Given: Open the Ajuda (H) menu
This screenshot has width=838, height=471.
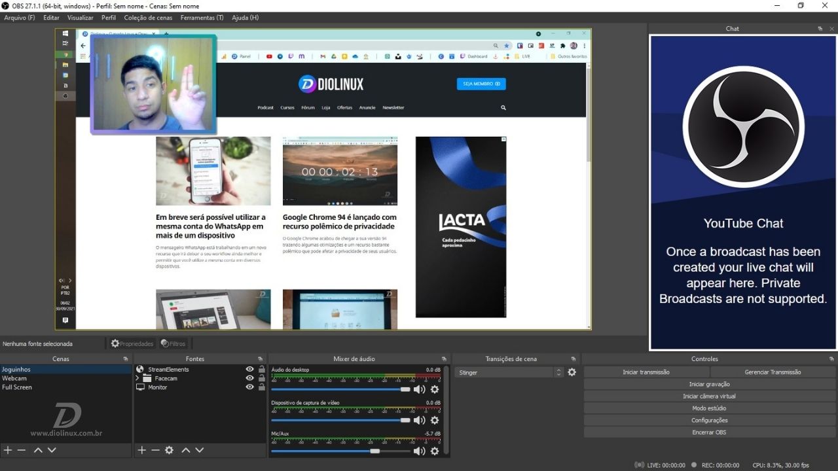Looking at the screenshot, I should 245,18.
